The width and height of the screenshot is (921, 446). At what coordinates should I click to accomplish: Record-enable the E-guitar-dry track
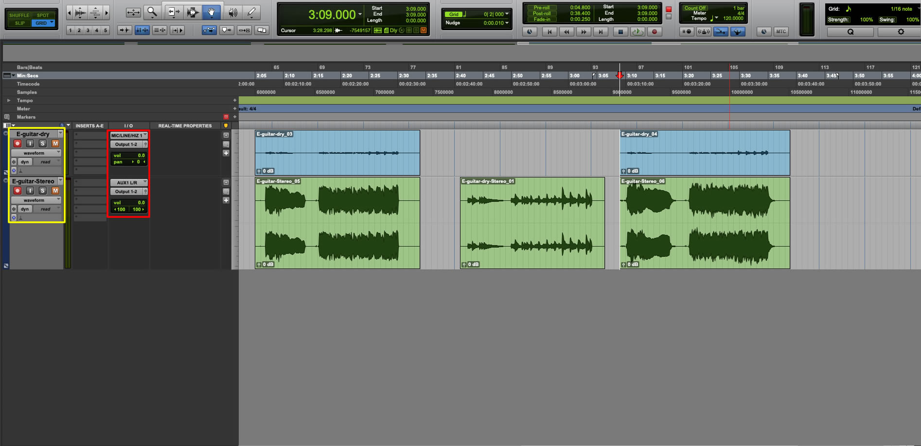coord(18,143)
